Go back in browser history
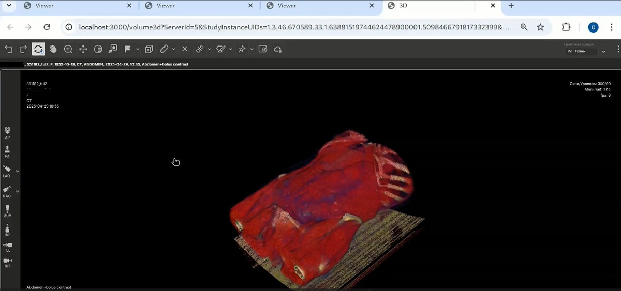Image resolution: width=621 pixels, height=291 pixels. click(10, 27)
